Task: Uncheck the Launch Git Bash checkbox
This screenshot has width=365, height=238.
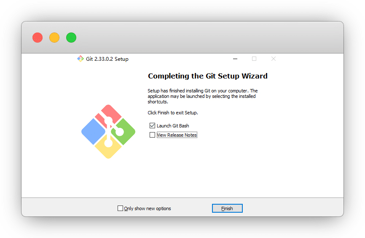Action: [152, 126]
